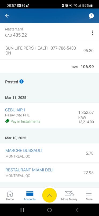Screen dimensions: 99x216
Task: Open the three-dot MasterCard options menu
Action: coord(93,33)
